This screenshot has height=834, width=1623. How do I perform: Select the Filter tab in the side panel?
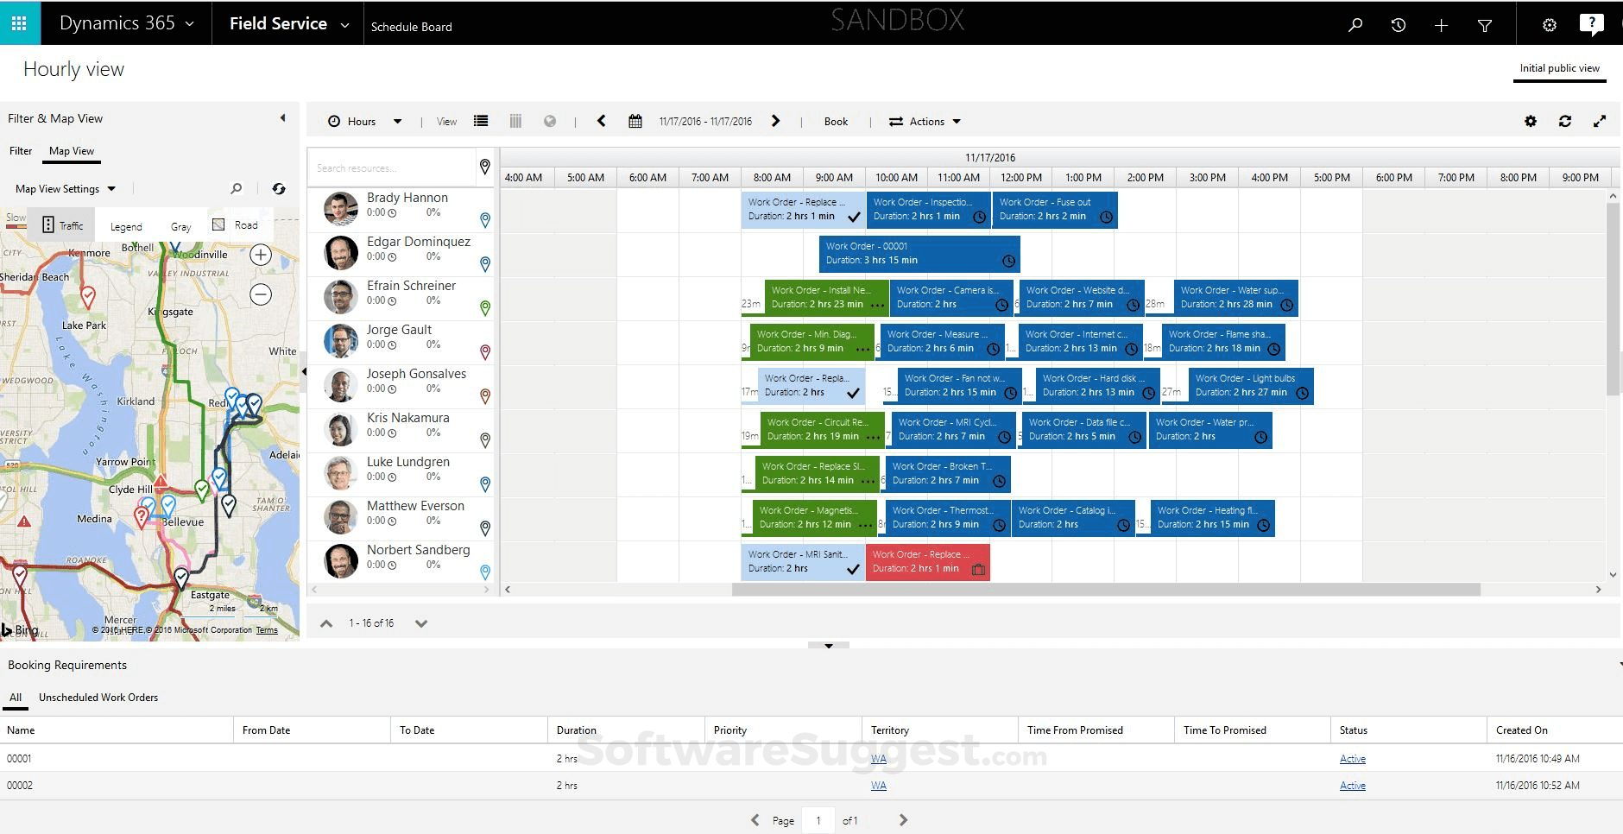point(20,150)
